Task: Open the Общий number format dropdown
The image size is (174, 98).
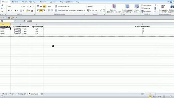Action: (x=104, y=7)
